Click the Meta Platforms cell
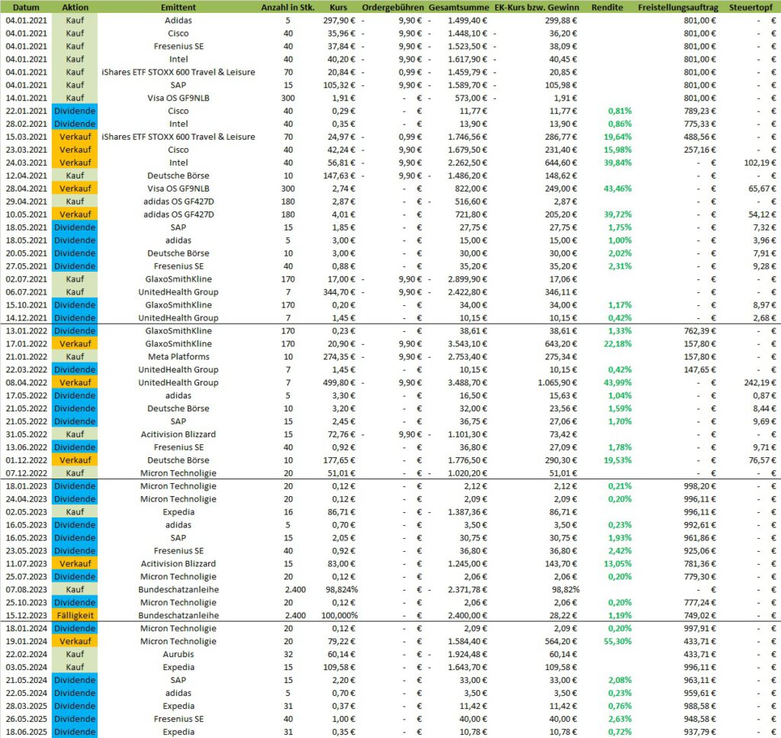Image resolution: width=781 pixels, height=738 pixels. pos(178,357)
